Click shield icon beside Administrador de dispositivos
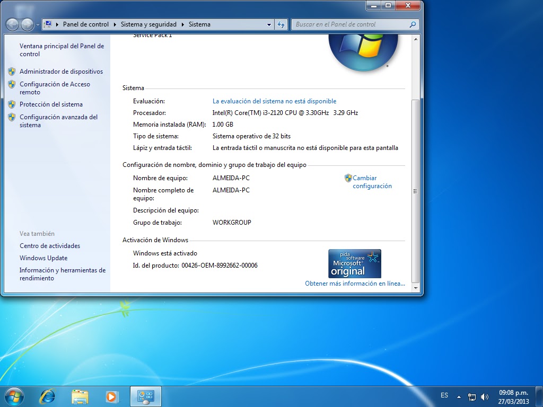Screen dimensions: 543x407 [12, 72]
